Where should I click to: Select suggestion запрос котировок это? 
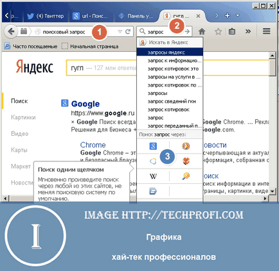click(x=170, y=69)
